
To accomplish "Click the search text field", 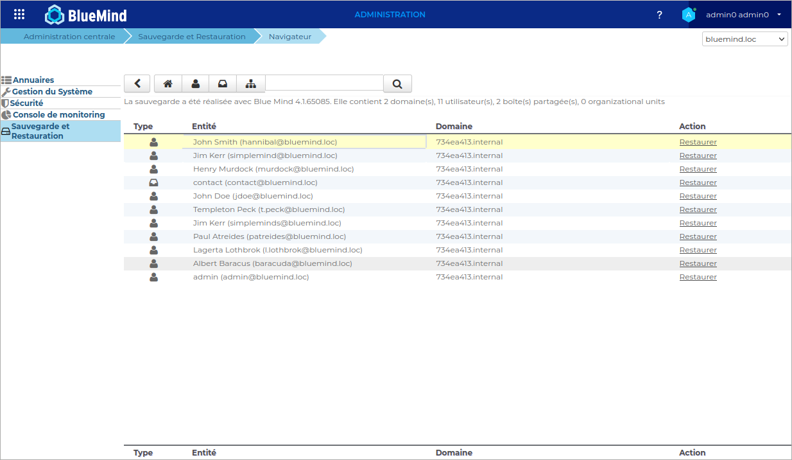I will coord(324,83).
